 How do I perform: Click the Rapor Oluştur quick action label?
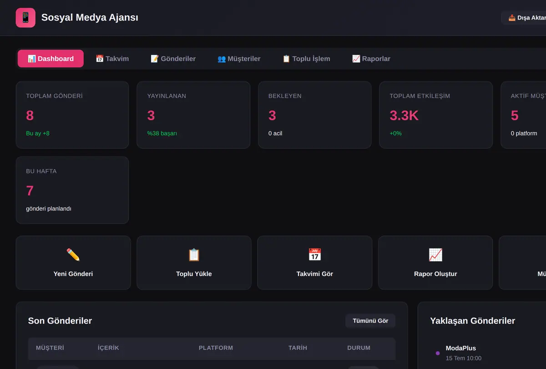coord(435,274)
